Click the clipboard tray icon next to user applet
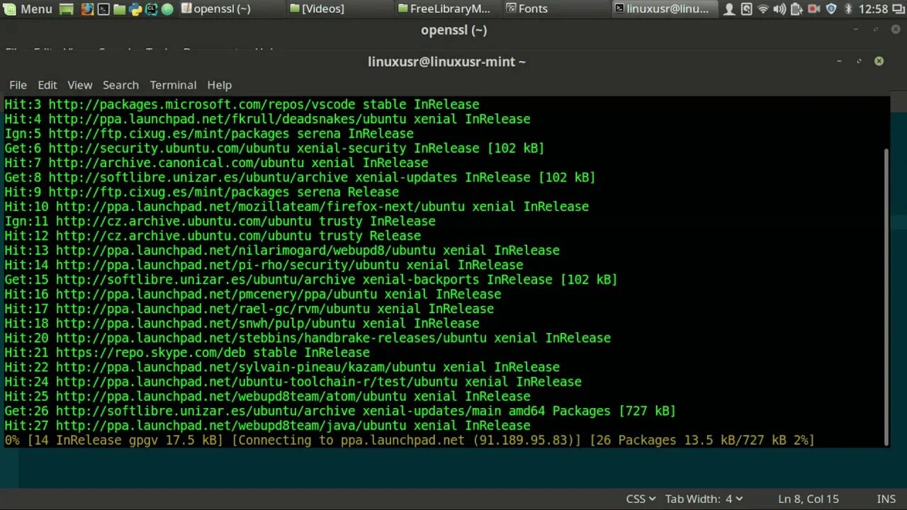This screenshot has width=907, height=510. click(746, 8)
